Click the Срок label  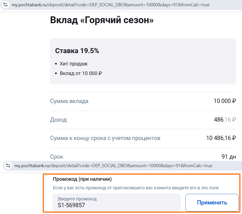pyautogui.click(x=57, y=157)
